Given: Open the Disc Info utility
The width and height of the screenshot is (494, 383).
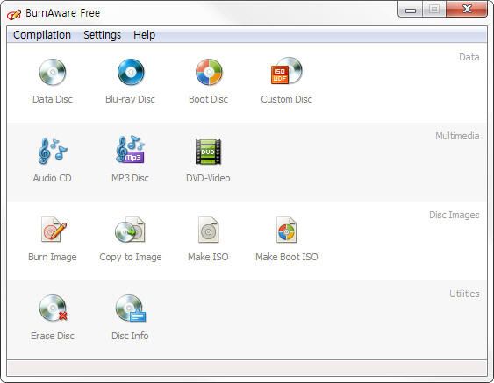Looking at the screenshot, I should click(130, 317).
